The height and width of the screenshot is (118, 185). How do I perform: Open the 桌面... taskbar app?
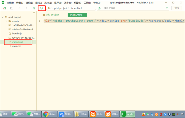(x=112, y=114)
